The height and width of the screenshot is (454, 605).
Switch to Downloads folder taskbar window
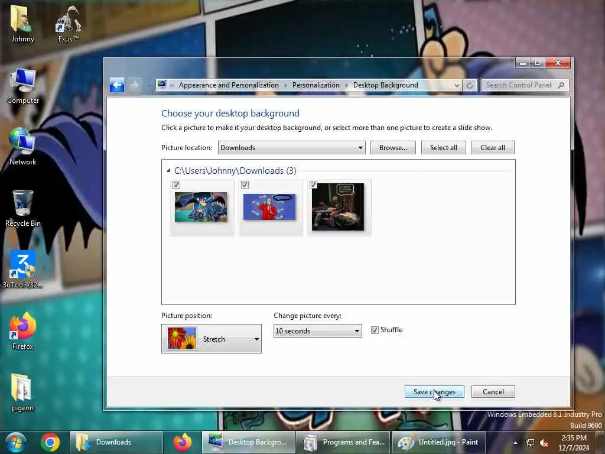pyautogui.click(x=116, y=442)
